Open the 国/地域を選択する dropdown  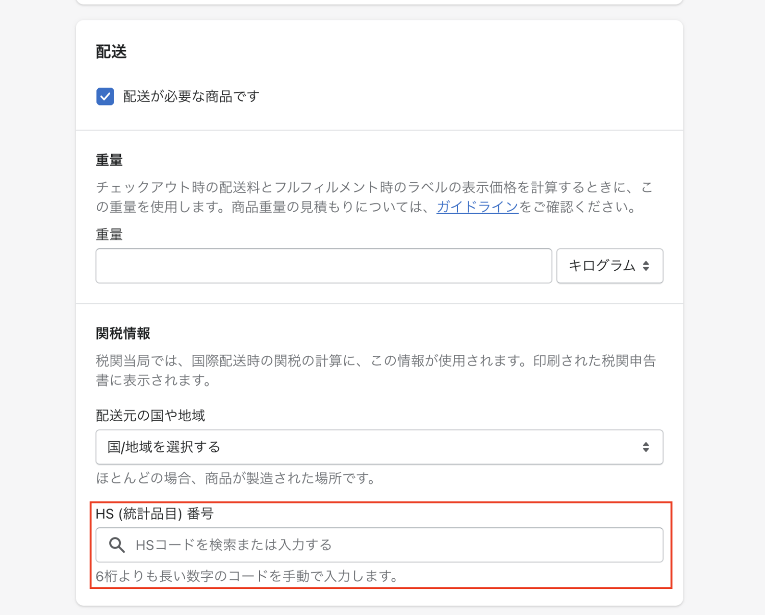[379, 447]
